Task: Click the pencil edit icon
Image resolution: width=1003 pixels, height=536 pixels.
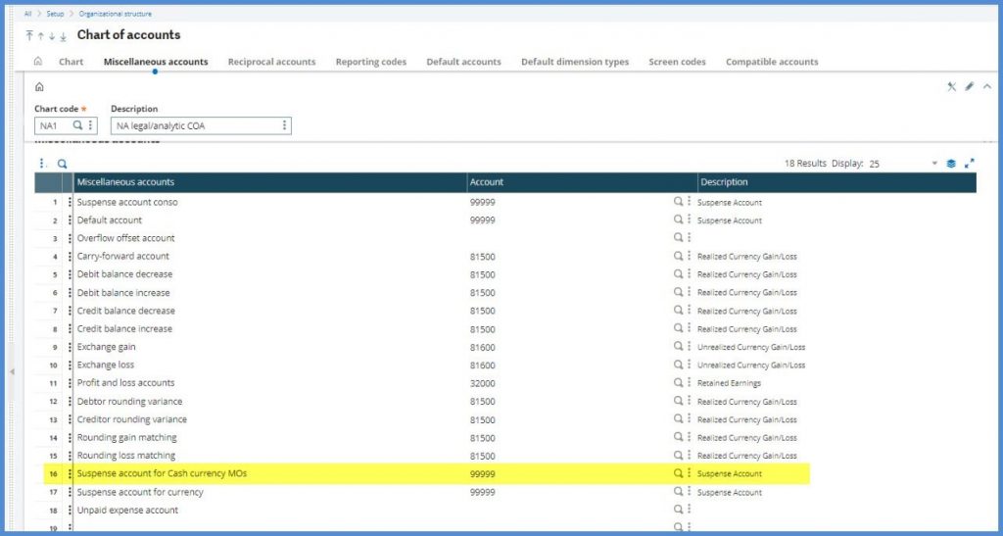Action: tap(970, 86)
